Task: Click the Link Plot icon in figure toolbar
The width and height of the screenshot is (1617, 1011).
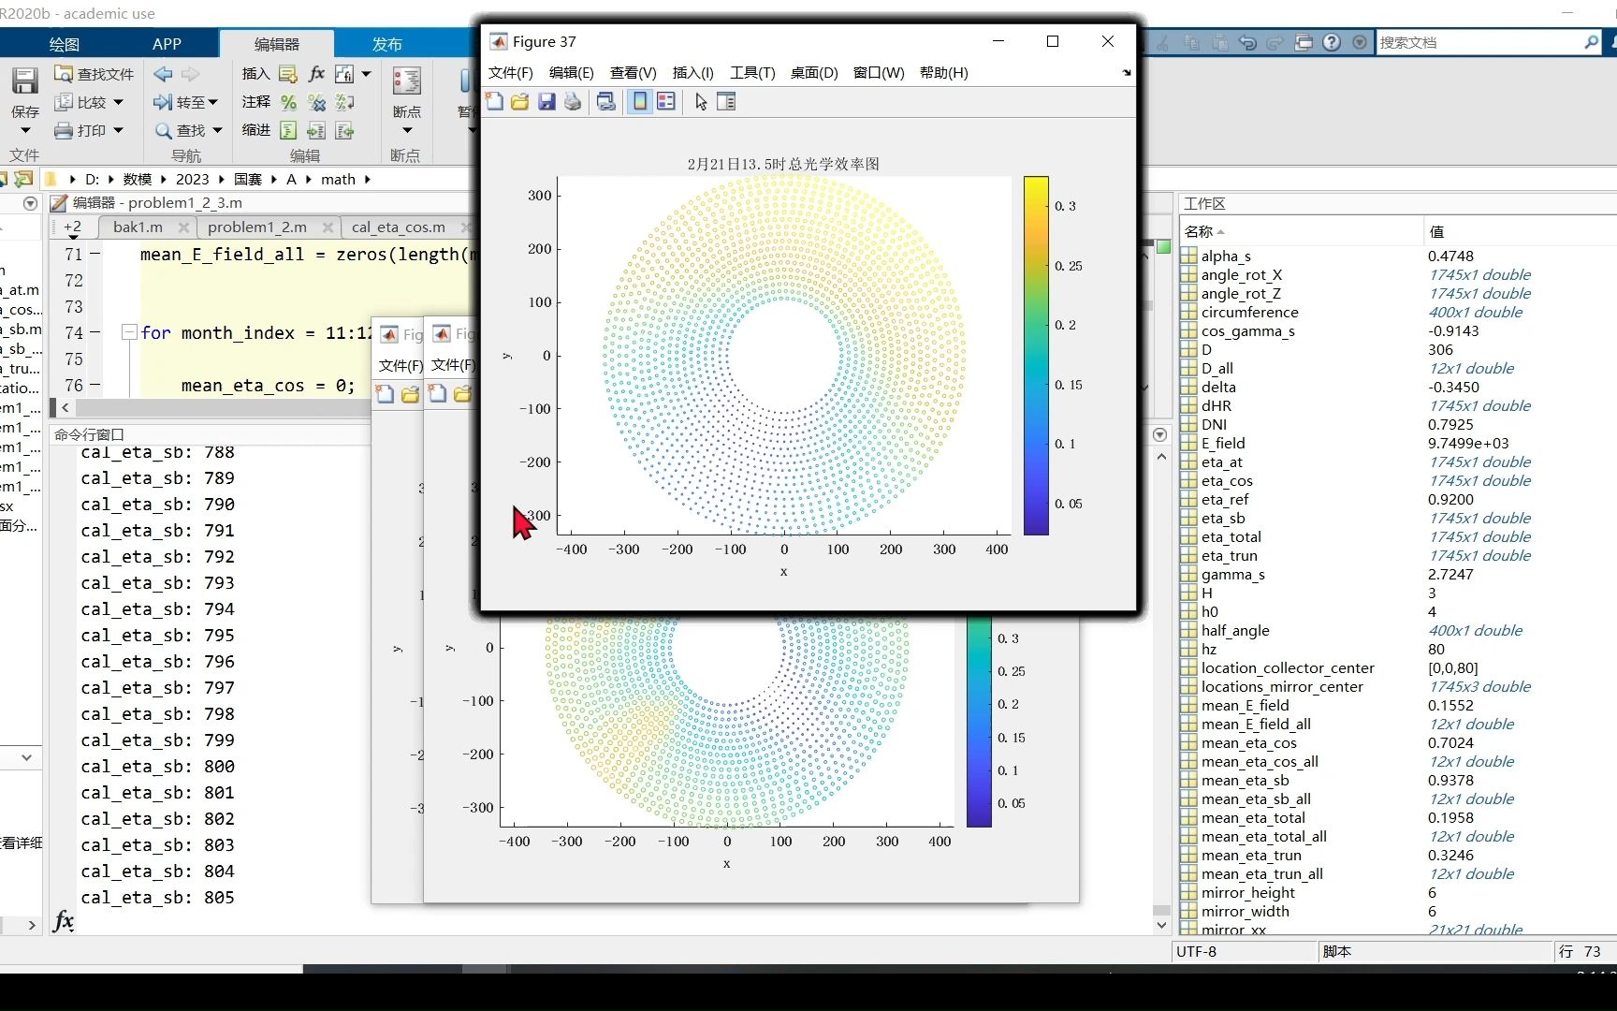Action: [x=606, y=102]
